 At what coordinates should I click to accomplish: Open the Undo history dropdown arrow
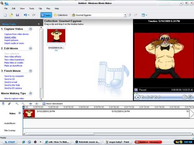tap(29, 15)
